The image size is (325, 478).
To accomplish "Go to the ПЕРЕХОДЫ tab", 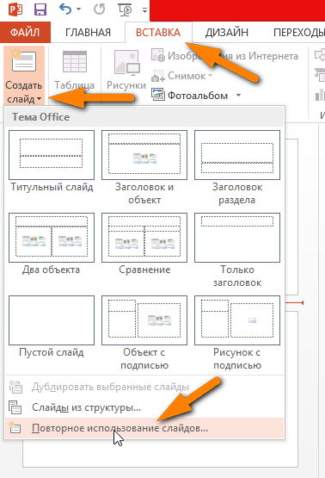I will tap(299, 33).
